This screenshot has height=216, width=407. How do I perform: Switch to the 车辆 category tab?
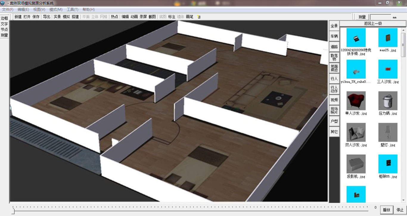point(334,36)
